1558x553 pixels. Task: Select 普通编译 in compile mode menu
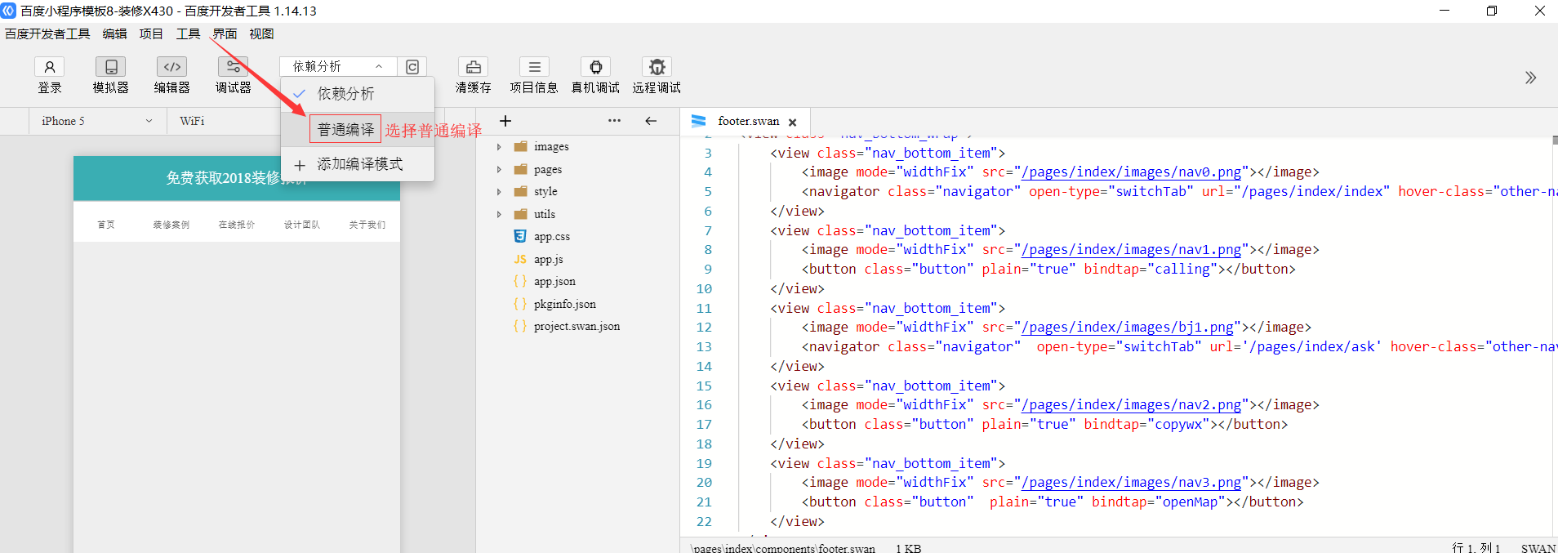pyautogui.click(x=345, y=129)
